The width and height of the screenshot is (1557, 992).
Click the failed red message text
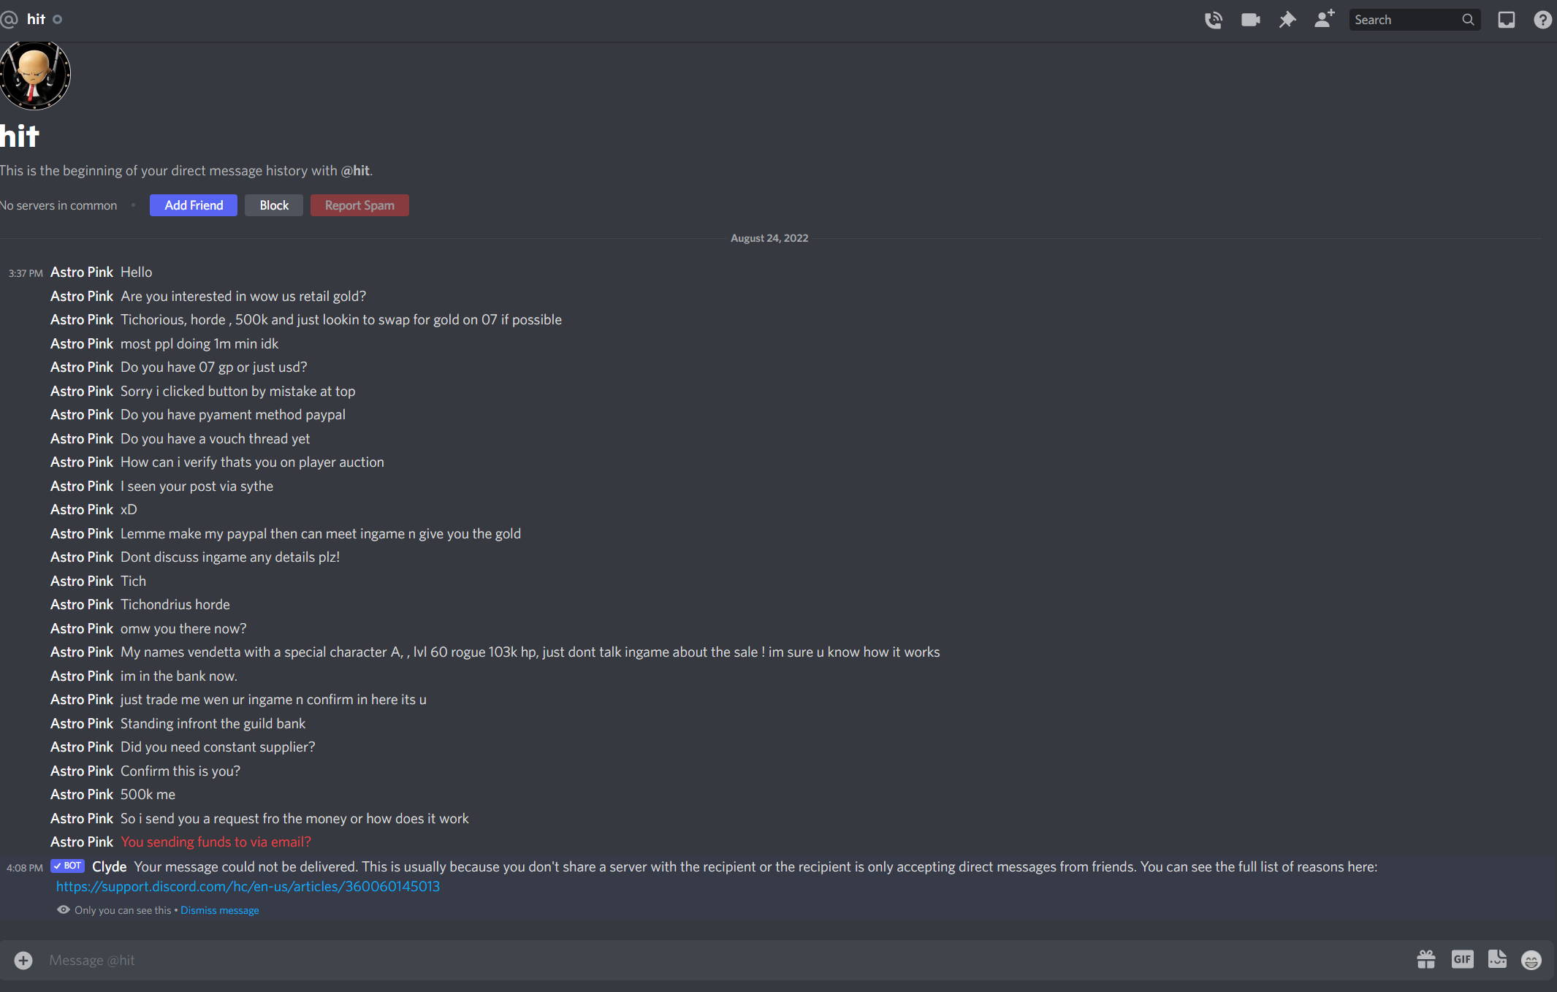coord(216,842)
